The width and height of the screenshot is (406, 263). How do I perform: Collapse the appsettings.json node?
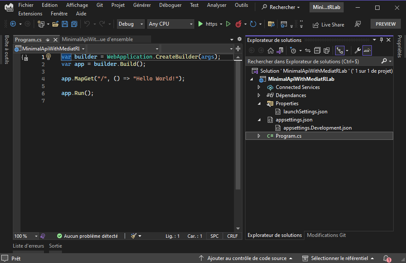(259, 120)
